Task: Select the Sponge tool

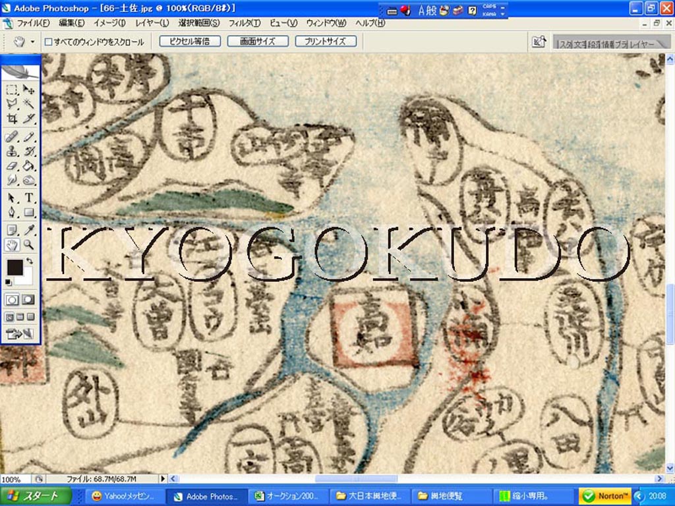Action: [x=28, y=180]
